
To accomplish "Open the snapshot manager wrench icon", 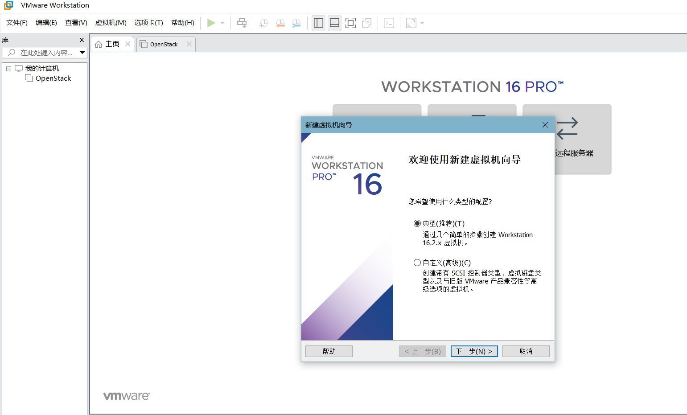I will pos(296,23).
